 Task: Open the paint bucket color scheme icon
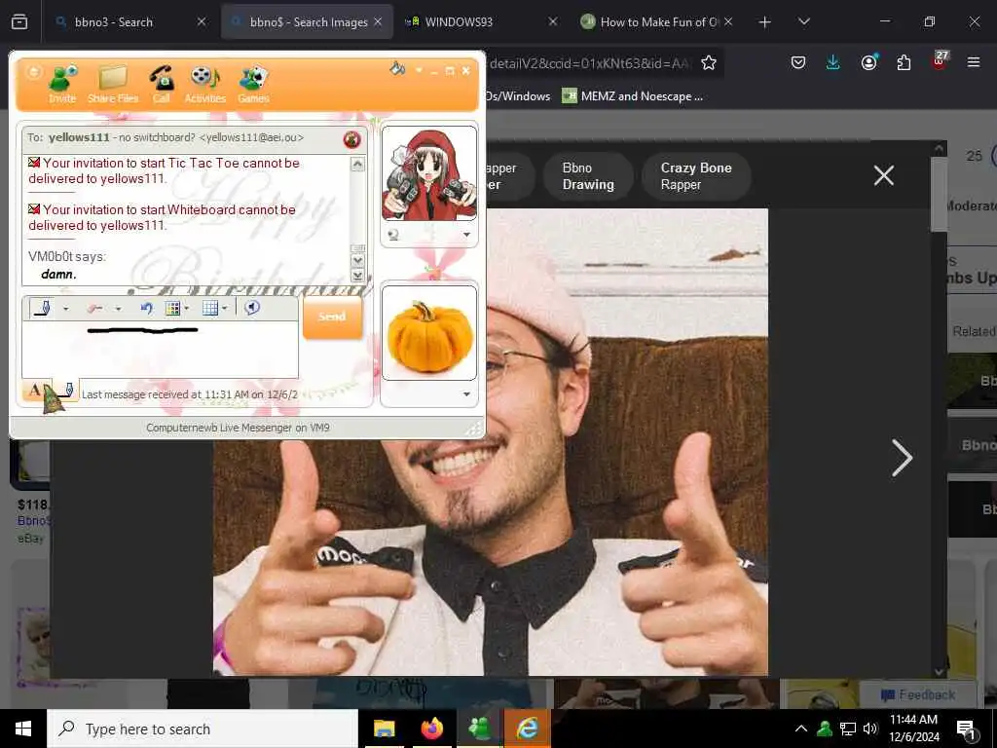coord(397,68)
